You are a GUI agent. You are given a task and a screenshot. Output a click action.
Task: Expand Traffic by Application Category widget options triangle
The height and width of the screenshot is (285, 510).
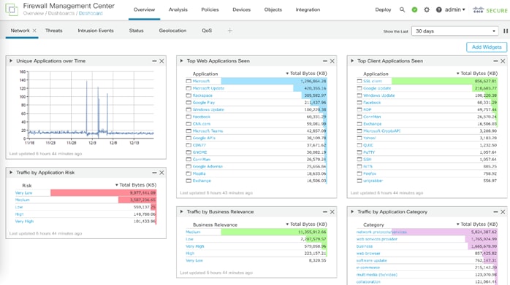[x=352, y=211]
